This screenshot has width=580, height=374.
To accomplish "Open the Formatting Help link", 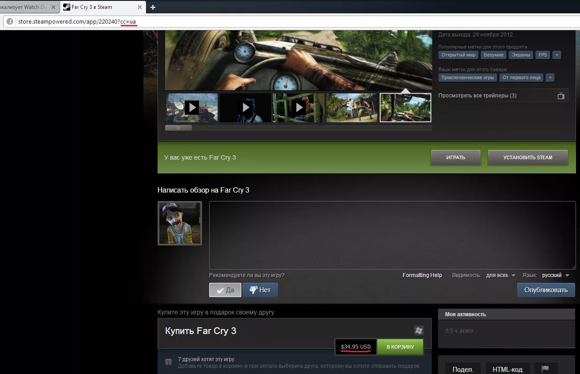I will coord(422,275).
